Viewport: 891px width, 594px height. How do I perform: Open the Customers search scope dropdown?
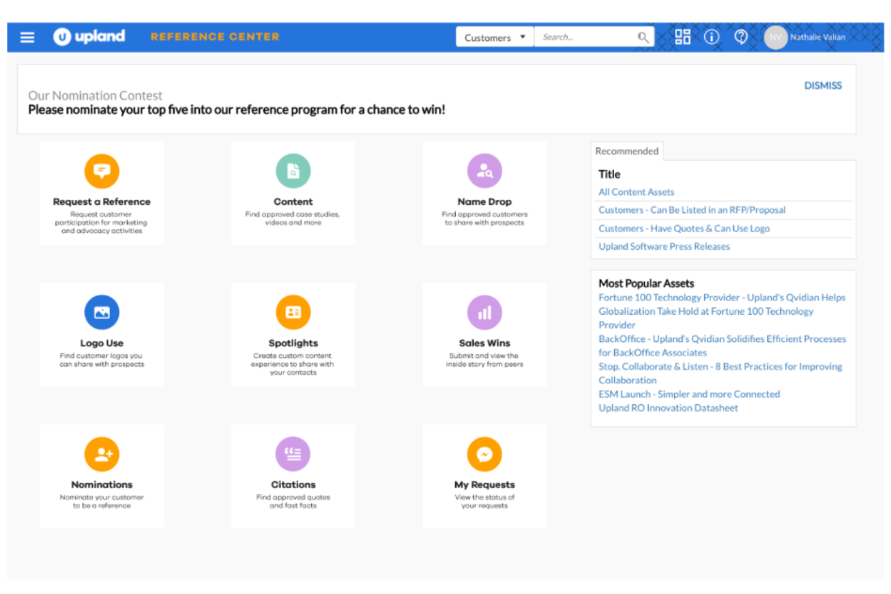click(x=495, y=37)
